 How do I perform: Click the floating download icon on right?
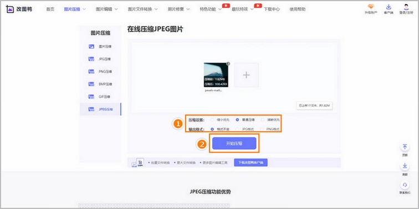[405, 166]
